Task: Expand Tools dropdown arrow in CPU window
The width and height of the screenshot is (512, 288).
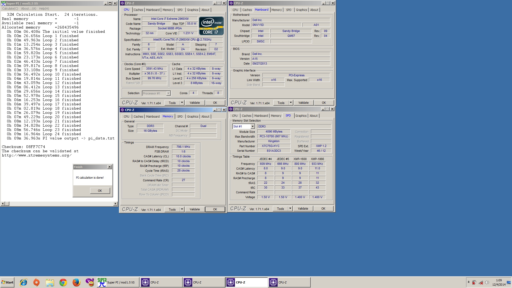Action: [182, 103]
